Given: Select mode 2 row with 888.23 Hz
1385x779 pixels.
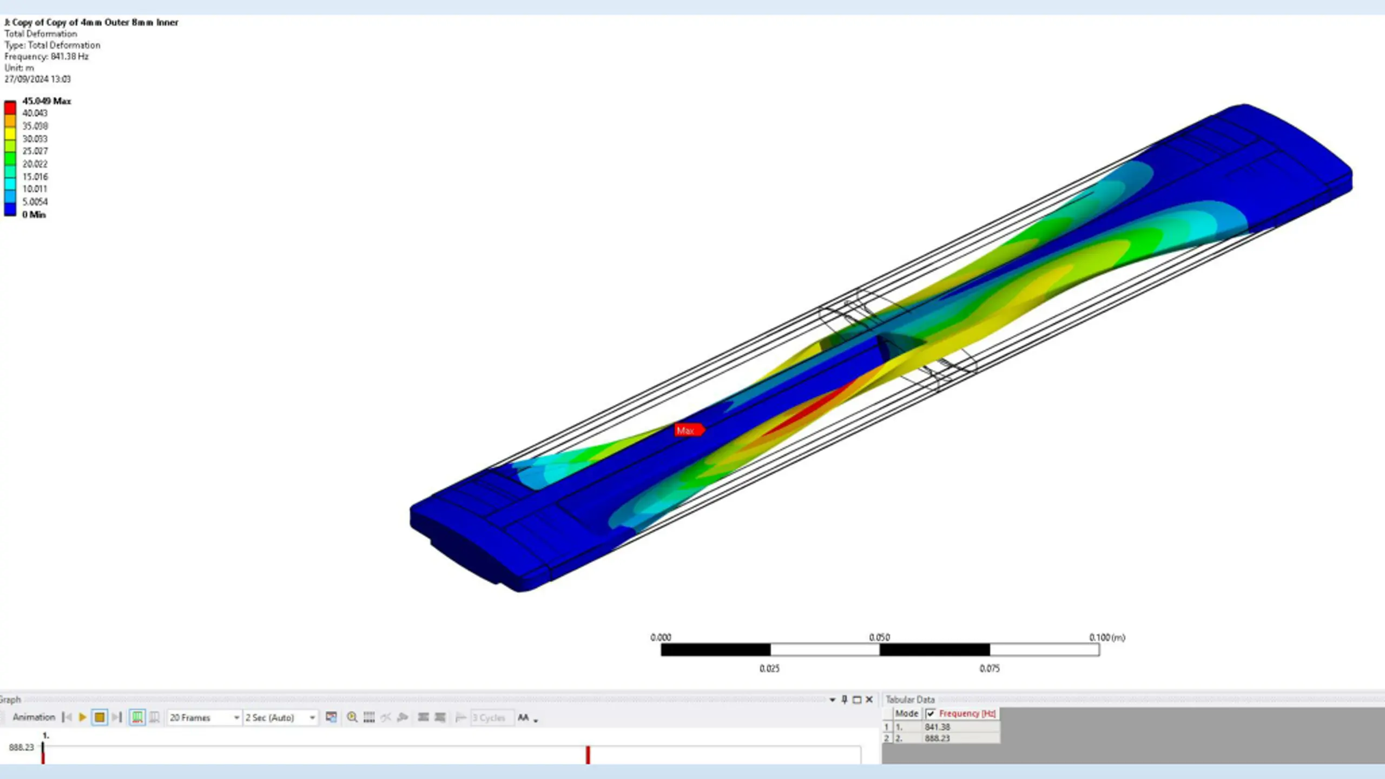Looking at the screenshot, I should (x=937, y=738).
